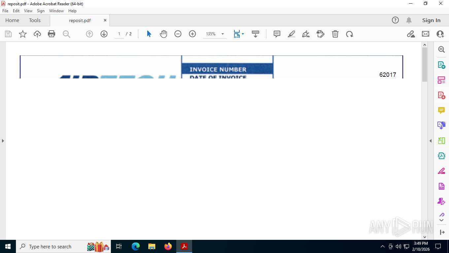Open the Find text magnifier tool
449x253 pixels.
pos(66,34)
